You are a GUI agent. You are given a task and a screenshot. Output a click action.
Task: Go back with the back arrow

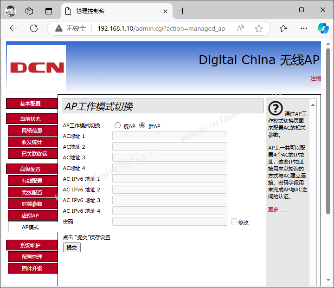point(13,28)
